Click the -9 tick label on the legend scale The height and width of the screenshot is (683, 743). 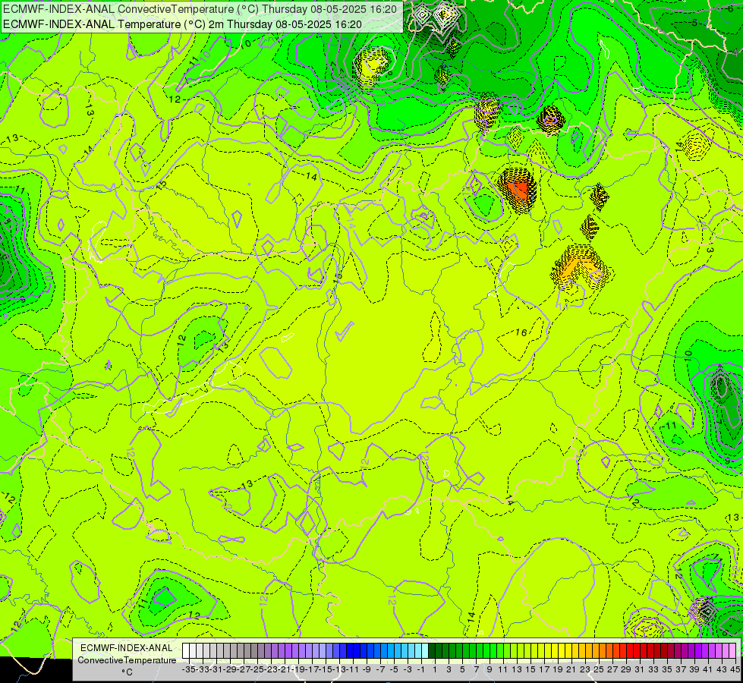367,670
